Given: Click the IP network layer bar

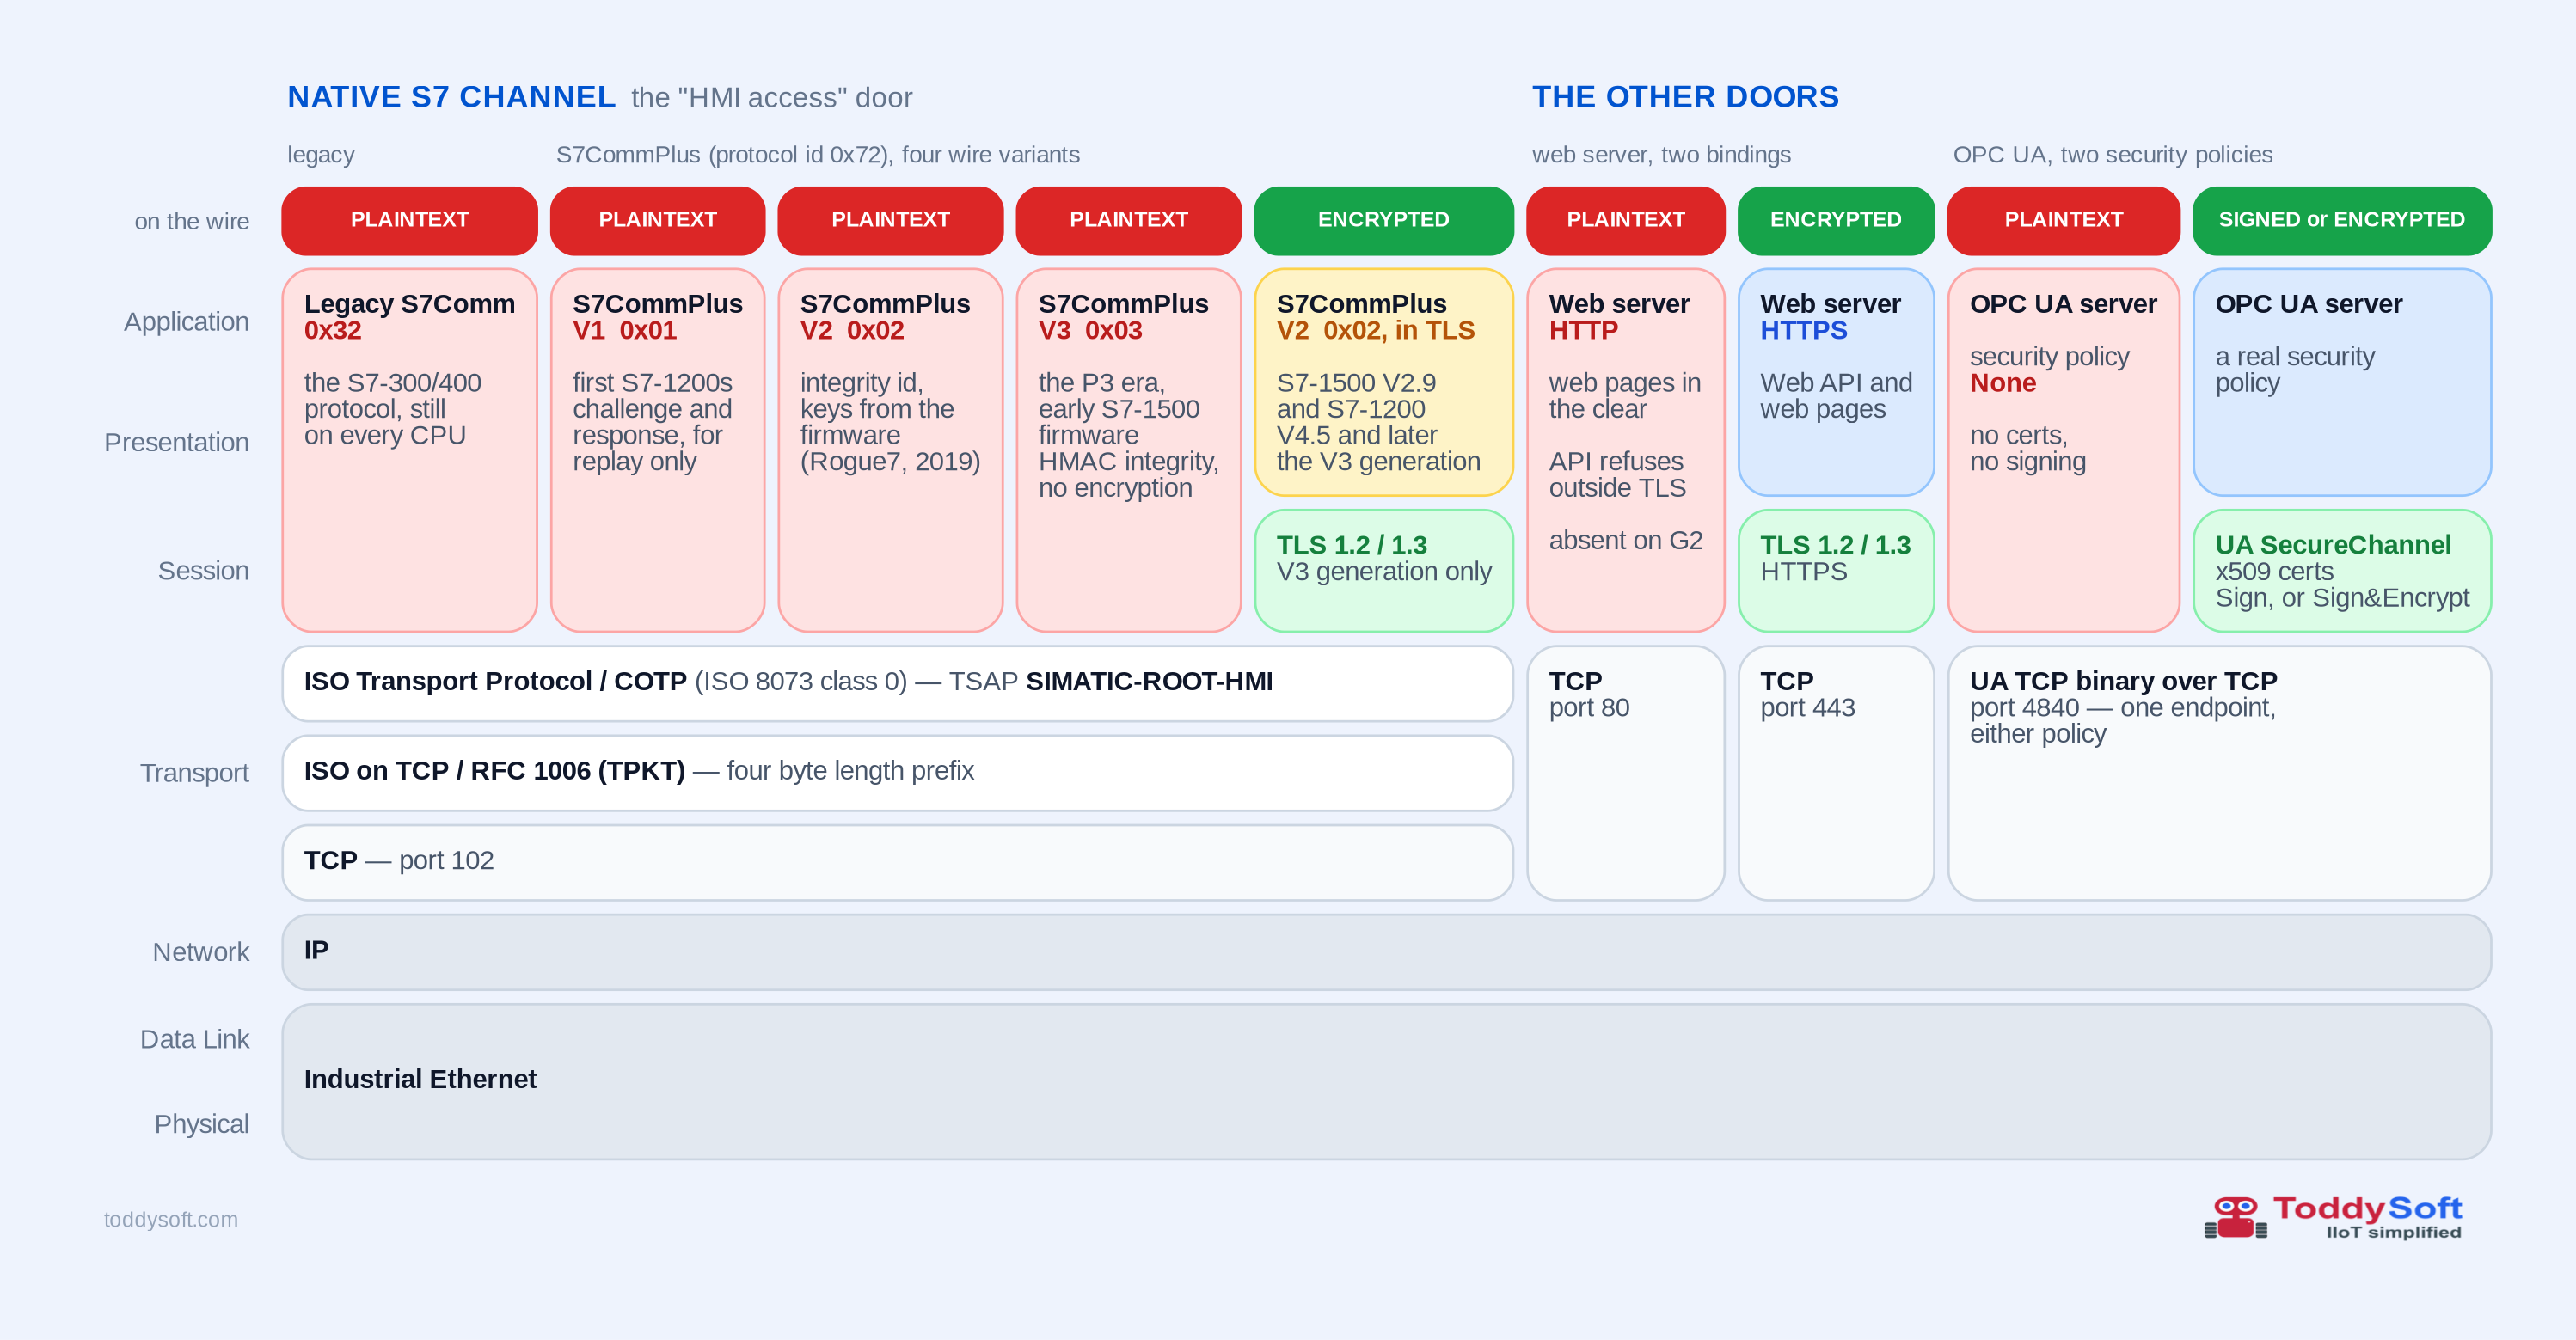Looking at the screenshot, I should pos(1386,952).
